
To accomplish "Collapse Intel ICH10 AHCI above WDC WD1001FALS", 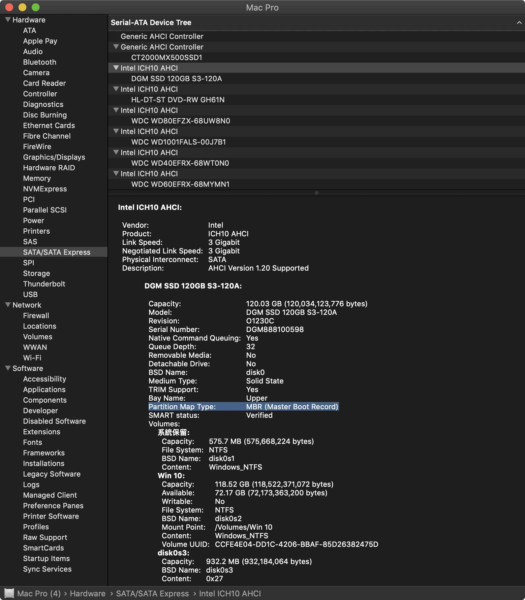I will point(116,131).
